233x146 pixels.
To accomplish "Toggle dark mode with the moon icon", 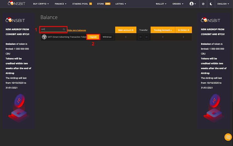I will [x=211, y=4].
